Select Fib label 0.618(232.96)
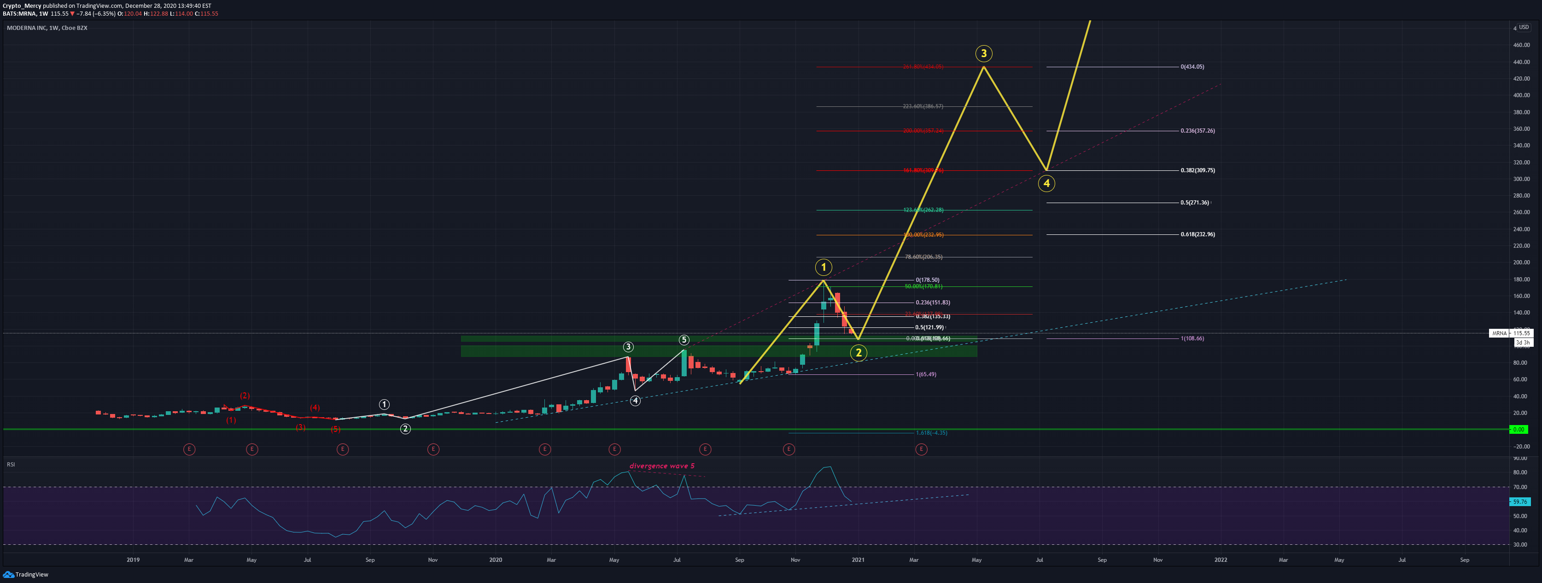 (1198, 234)
